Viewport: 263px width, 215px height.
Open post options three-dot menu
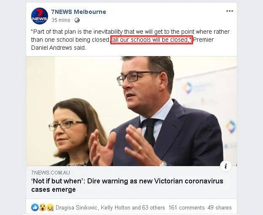pos(229,11)
